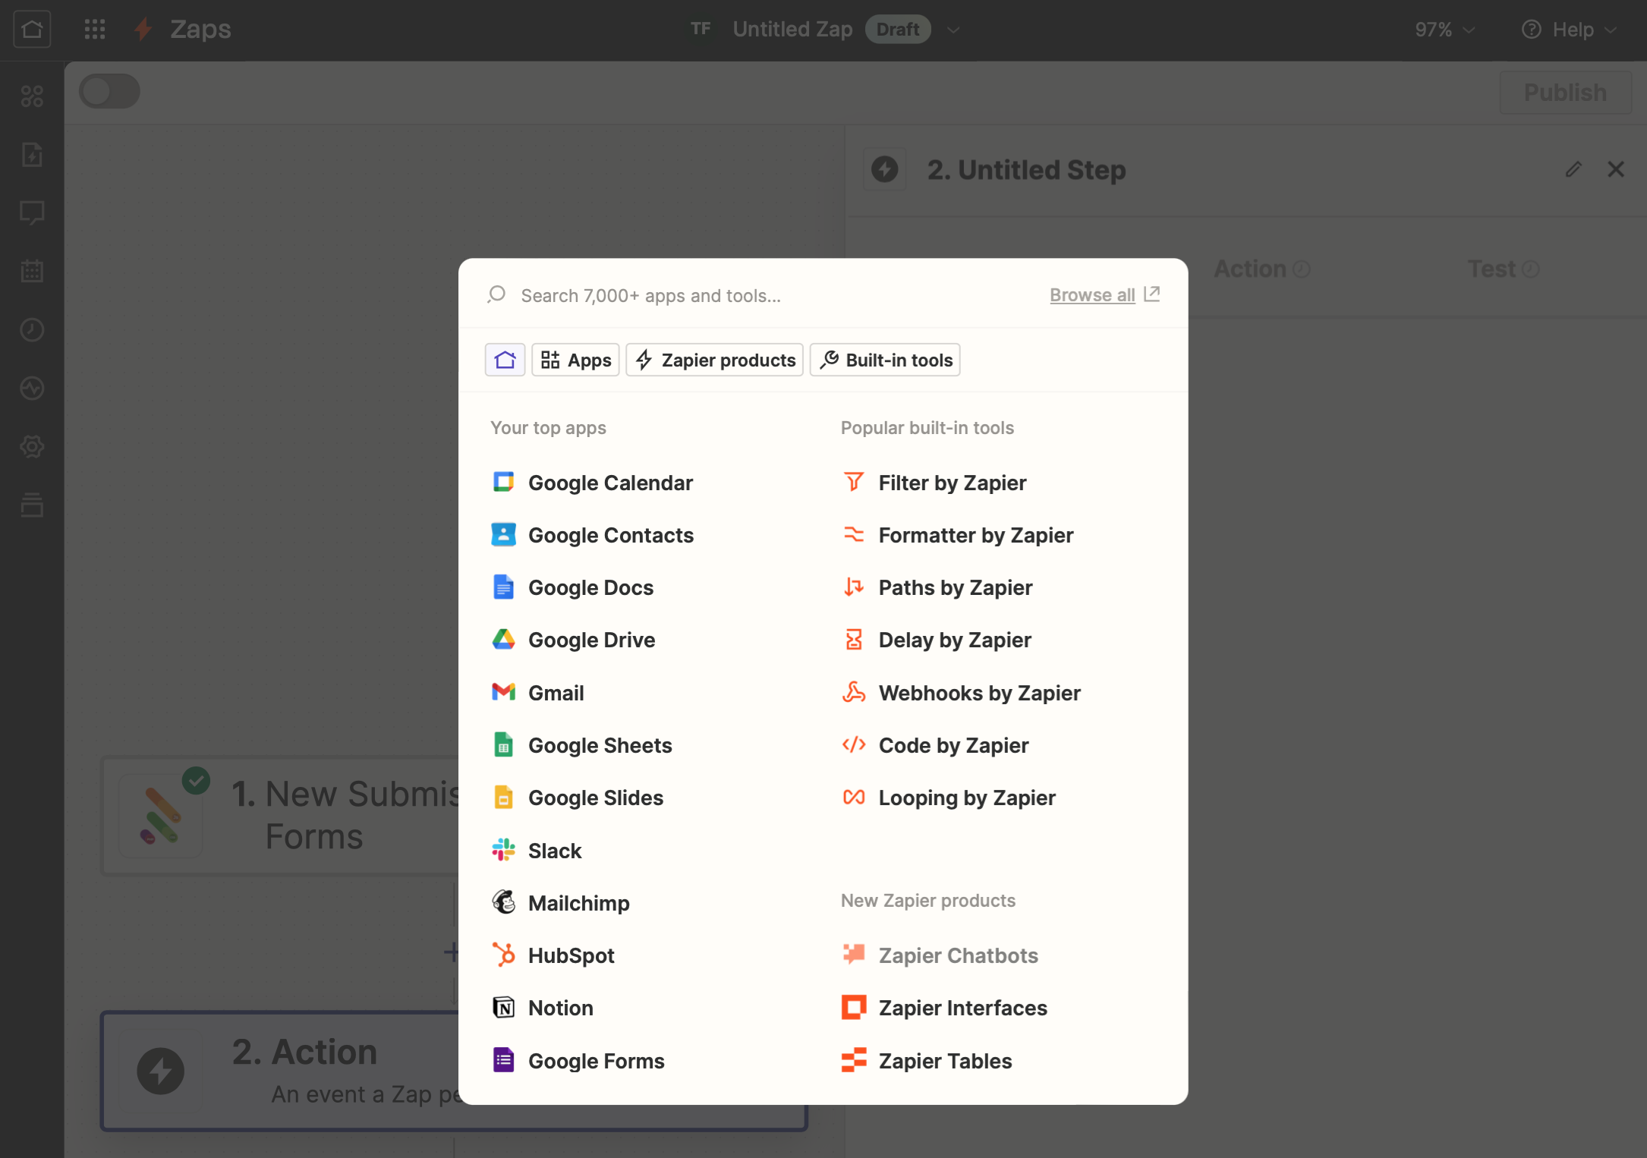Choose the Google Forms icon
This screenshot has width=1647, height=1158.
click(503, 1060)
